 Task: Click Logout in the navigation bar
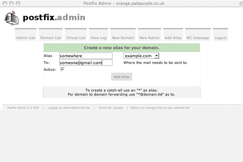pos(220,38)
